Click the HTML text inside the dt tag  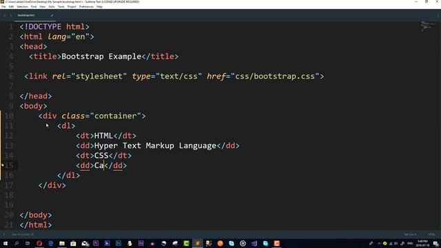click(103, 136)
